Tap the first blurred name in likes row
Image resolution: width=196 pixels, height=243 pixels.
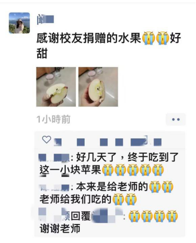[58, 142]
